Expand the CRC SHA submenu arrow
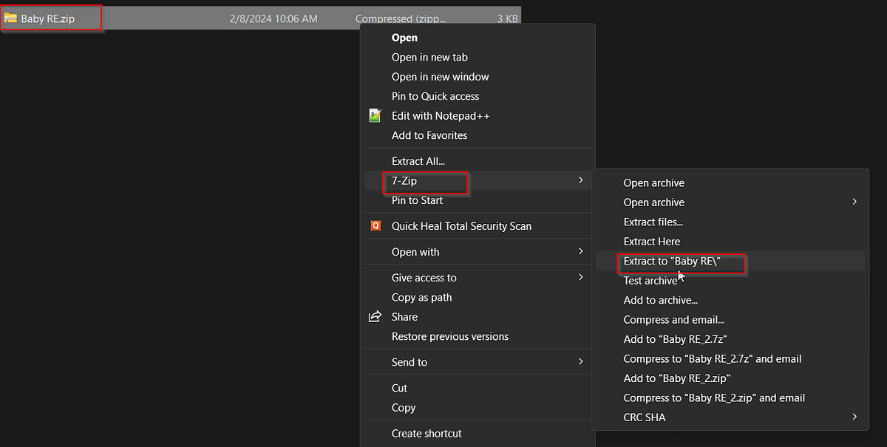 tap(854, 417)
